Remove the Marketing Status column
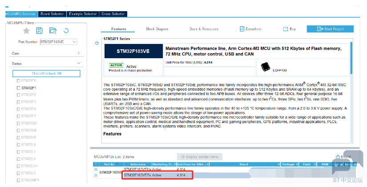The height and width of the screenshot is (187, 367). [x=175, y=164]
